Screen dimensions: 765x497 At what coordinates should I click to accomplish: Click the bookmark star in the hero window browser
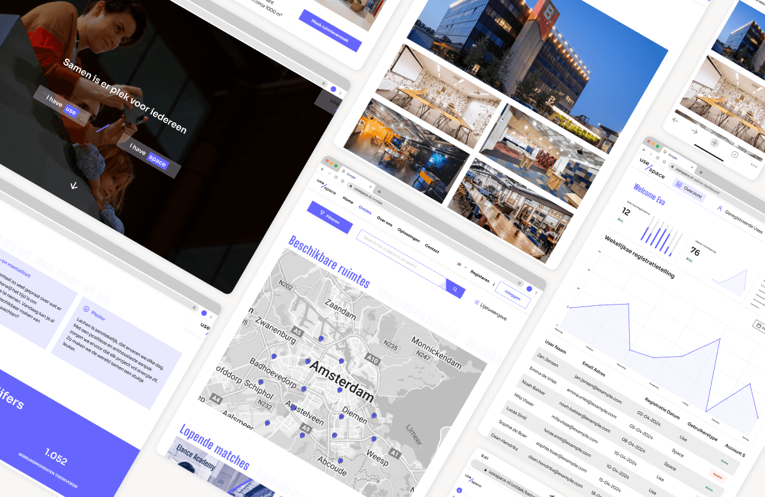coord(324,84)
